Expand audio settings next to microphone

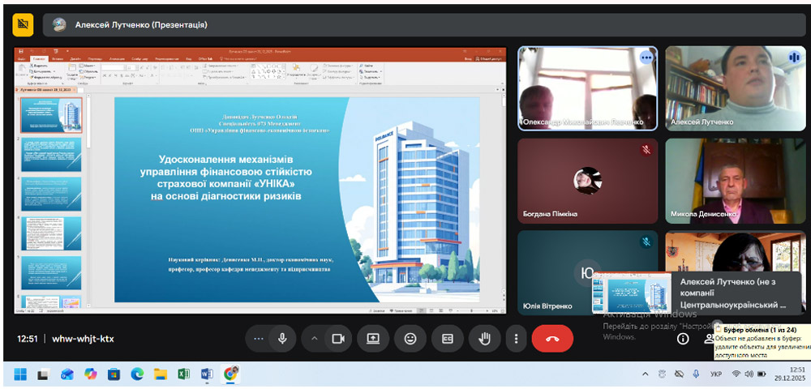[x=259, y=338]
